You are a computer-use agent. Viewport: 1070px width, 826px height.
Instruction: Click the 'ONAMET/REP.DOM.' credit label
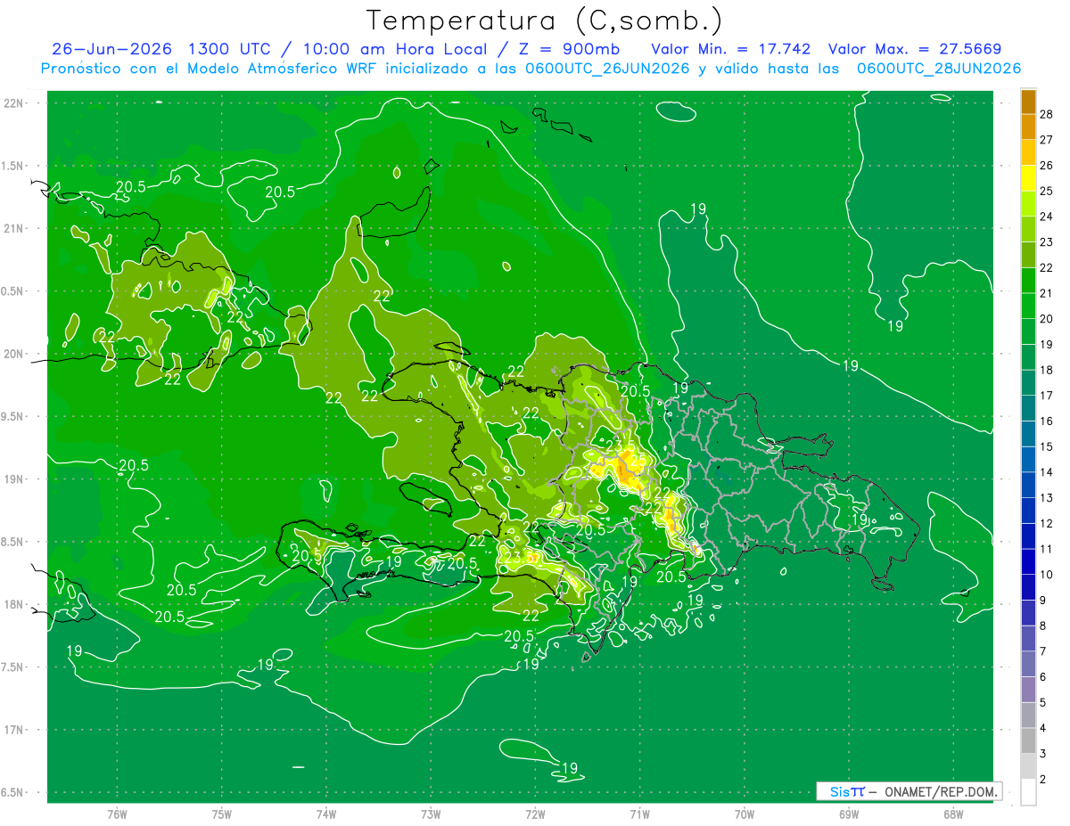click(942, 791)
